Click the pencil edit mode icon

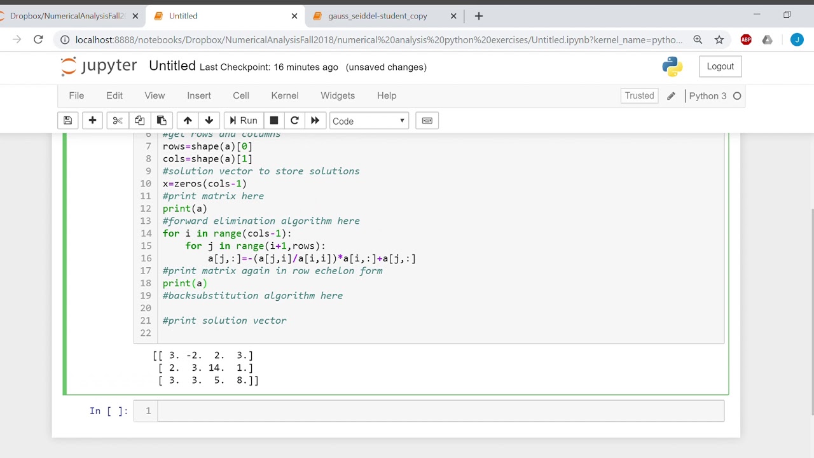click(671, 96)
